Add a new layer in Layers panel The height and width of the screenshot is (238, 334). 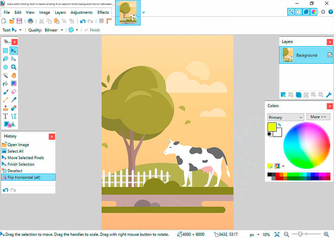[283, 95]
